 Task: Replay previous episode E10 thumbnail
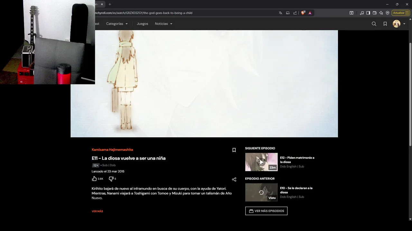[x=261, y=193]
